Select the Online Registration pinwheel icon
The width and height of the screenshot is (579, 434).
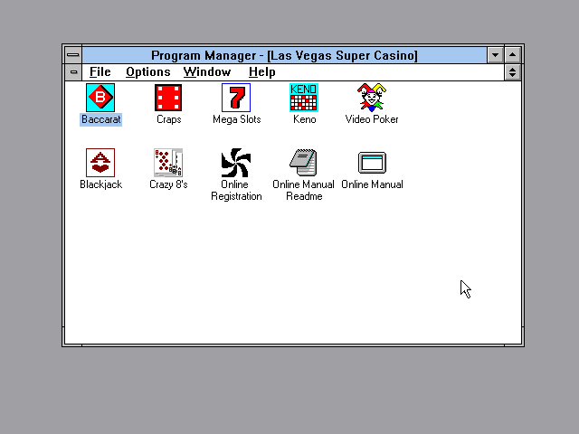[236, 163]
